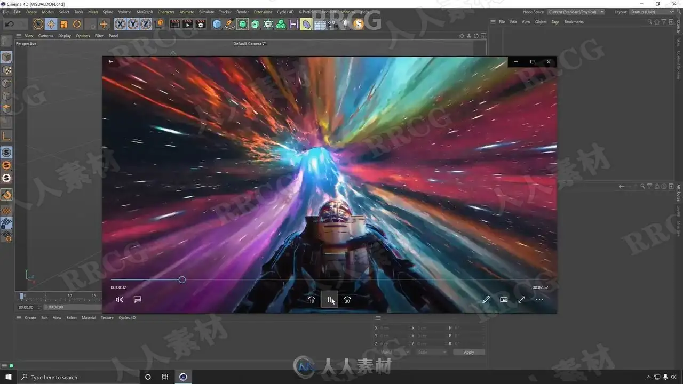Click the Volume Builder icon
This screenshot has height=384, width=683.
click(281, 24)
